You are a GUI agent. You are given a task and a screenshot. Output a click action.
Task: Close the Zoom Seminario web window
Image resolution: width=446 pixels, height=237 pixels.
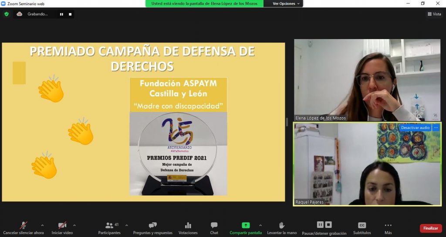pyautogui.click(x=438, y=3)
